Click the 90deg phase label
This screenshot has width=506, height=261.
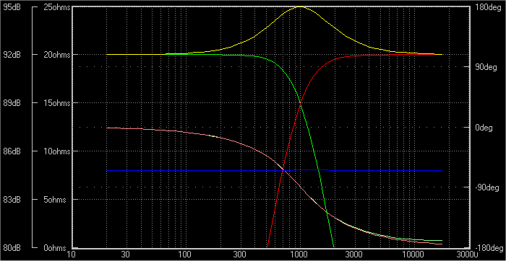485,67
